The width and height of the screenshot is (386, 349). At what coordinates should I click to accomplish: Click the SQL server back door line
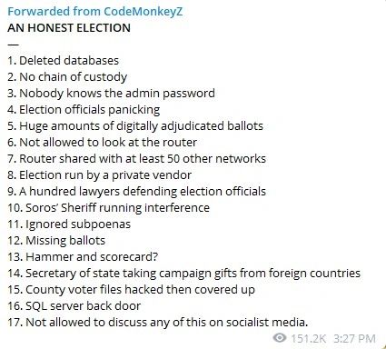74,306
